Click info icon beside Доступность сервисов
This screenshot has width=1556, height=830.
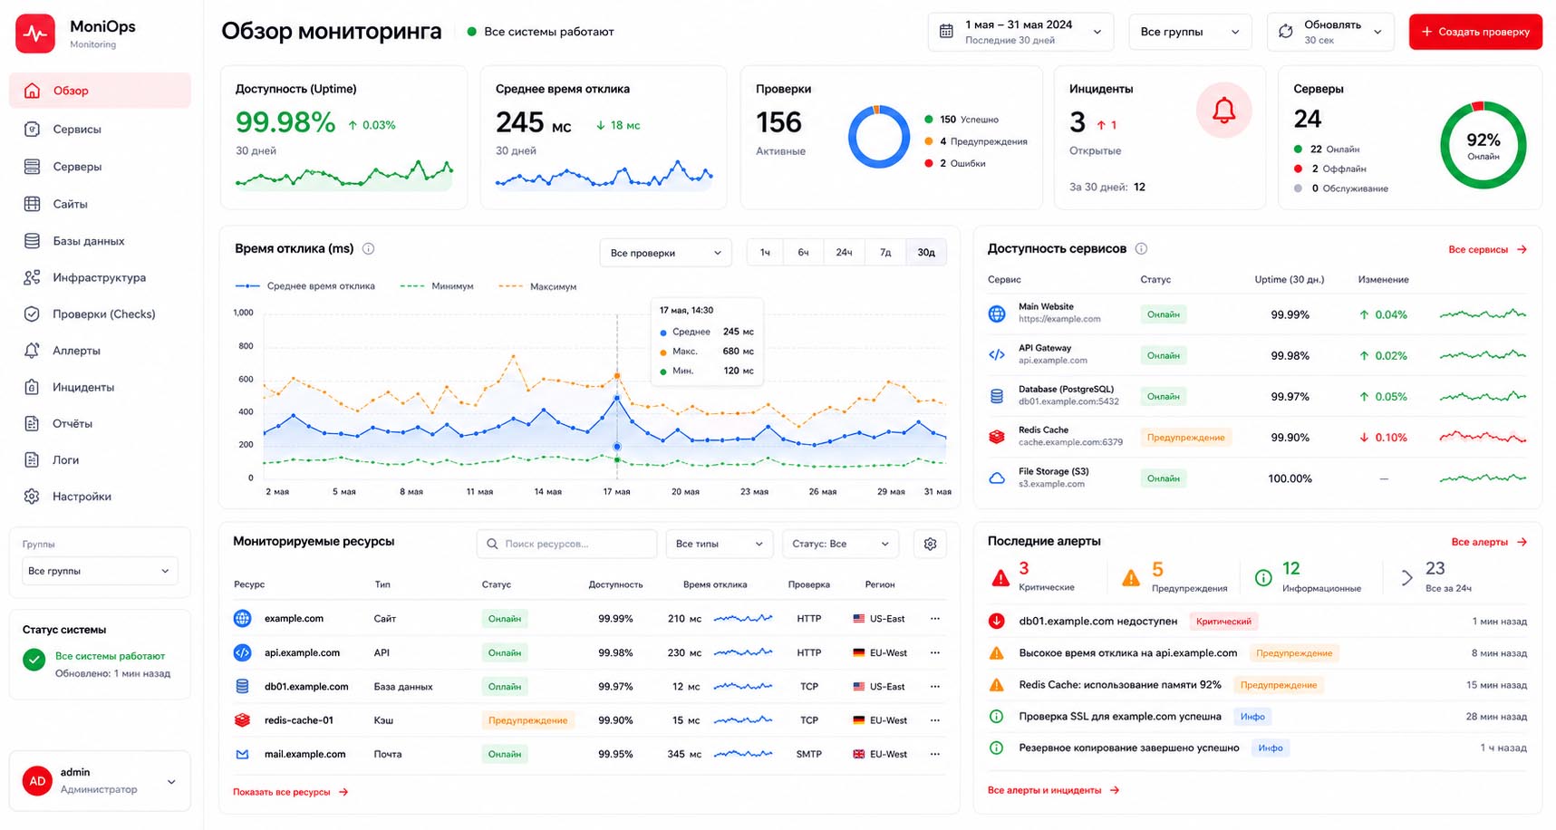point(1141,249)
